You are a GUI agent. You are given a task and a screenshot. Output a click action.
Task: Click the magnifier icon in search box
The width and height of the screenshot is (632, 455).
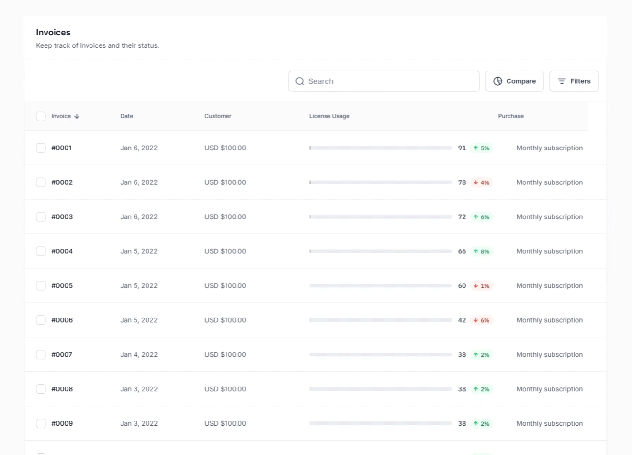300,81
